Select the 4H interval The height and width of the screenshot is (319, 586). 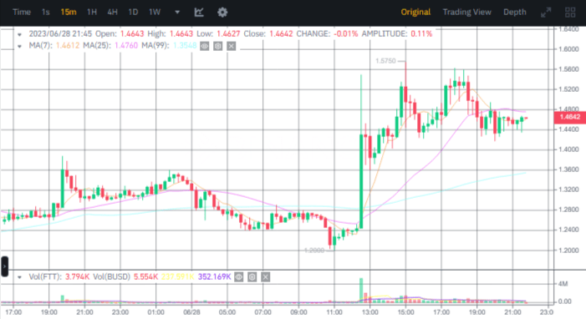(x=113, y=13)
